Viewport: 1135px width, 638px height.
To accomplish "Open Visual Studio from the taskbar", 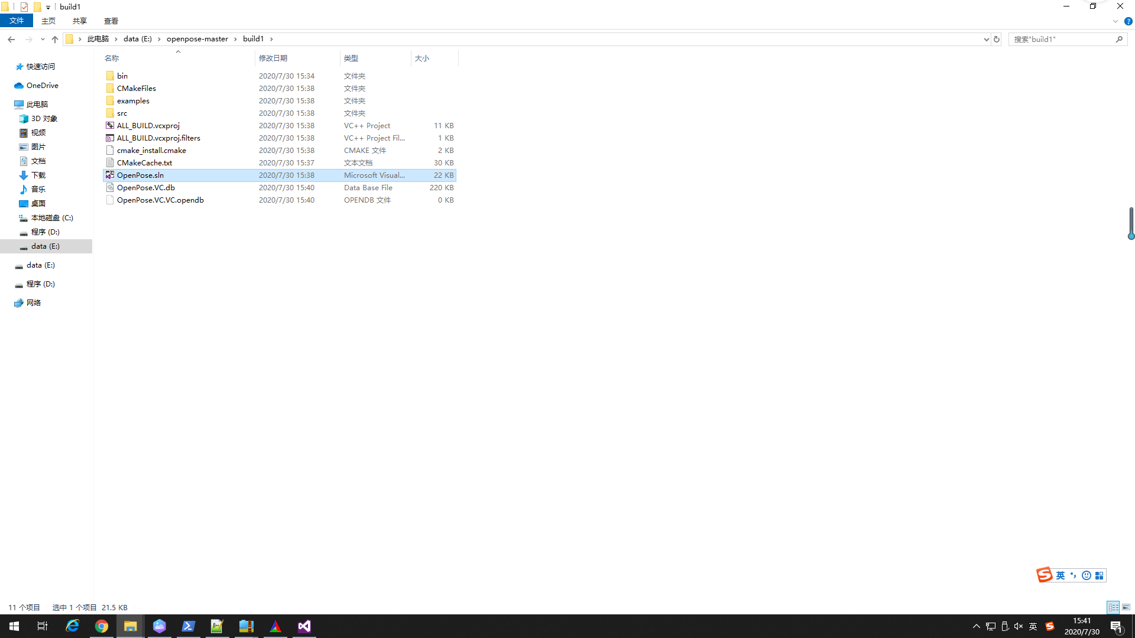I will click(x=304, y=627).
